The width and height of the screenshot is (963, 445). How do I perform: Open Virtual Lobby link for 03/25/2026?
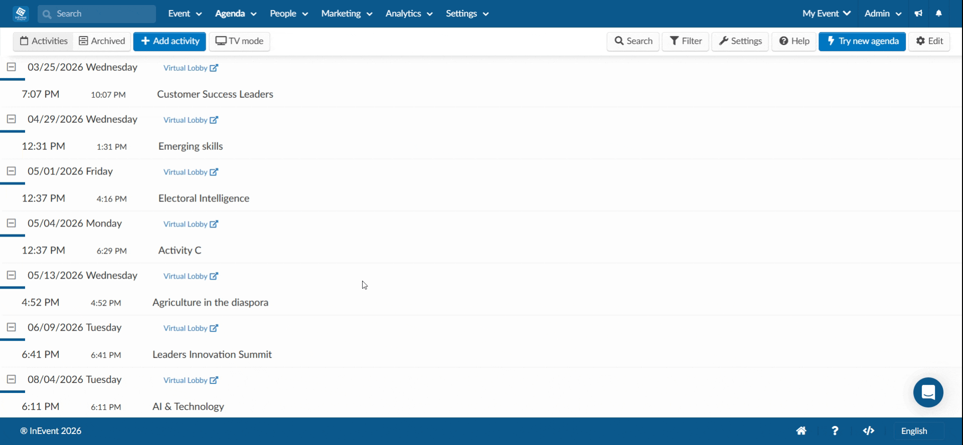(x=191, y=68)
